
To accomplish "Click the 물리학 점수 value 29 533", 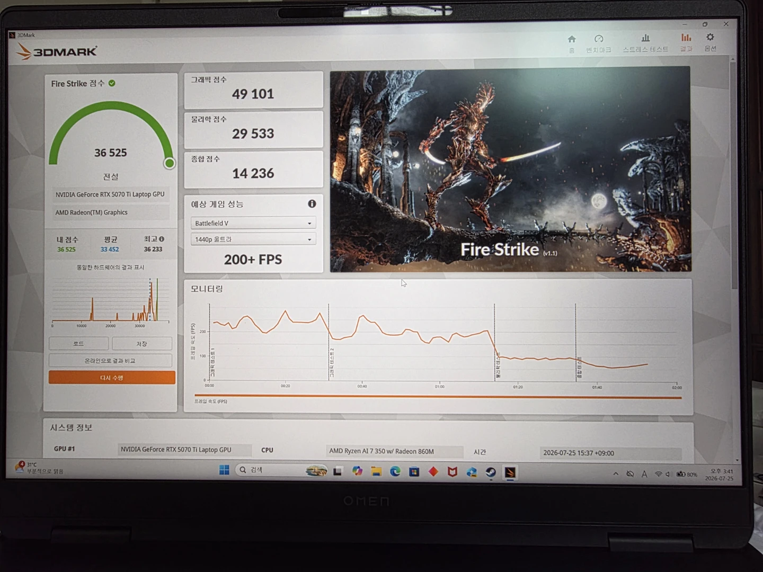I will (253, 134).
